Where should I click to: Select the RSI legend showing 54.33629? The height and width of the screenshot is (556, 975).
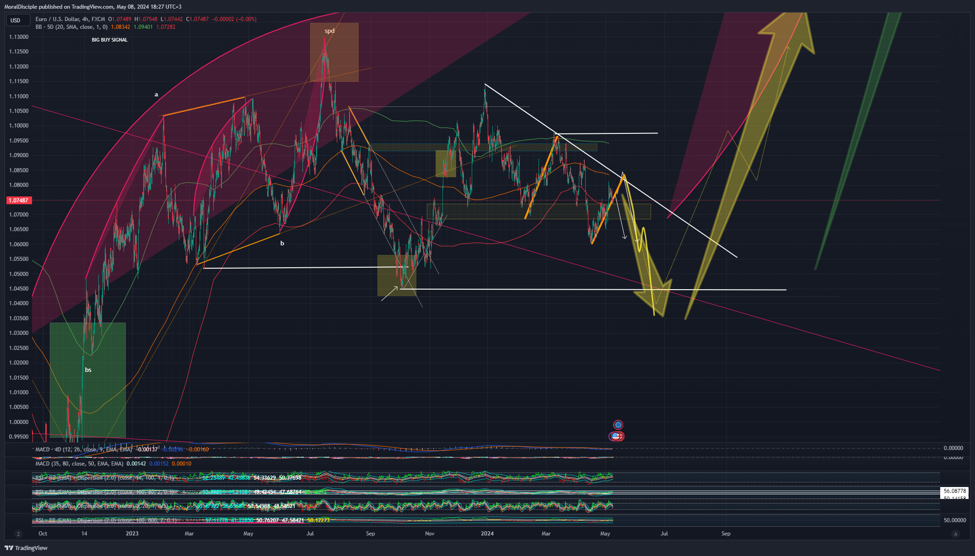(169, 478)
